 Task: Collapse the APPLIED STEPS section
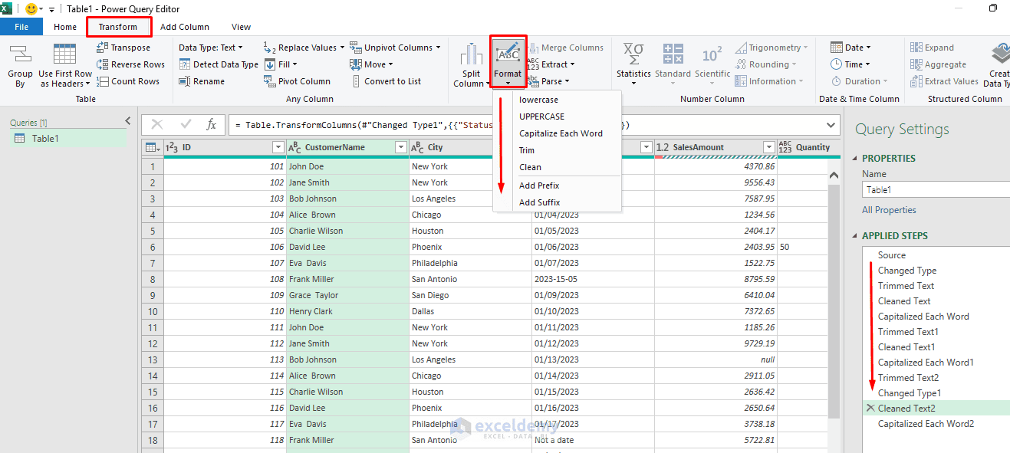pyautogui.click(x=856, y=236)
